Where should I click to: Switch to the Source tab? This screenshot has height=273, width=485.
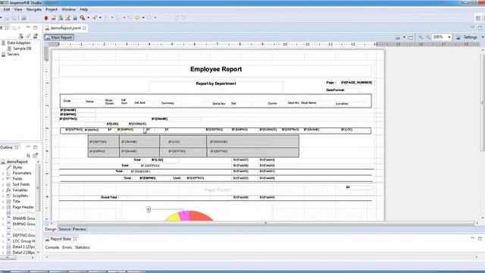pyautogui.click(x=64, y=229)
